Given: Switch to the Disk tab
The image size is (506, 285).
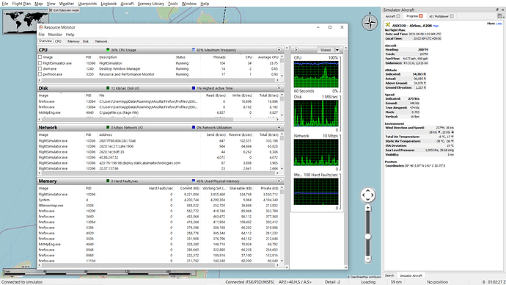Looking at the screenshot, I should pos(86,41).
